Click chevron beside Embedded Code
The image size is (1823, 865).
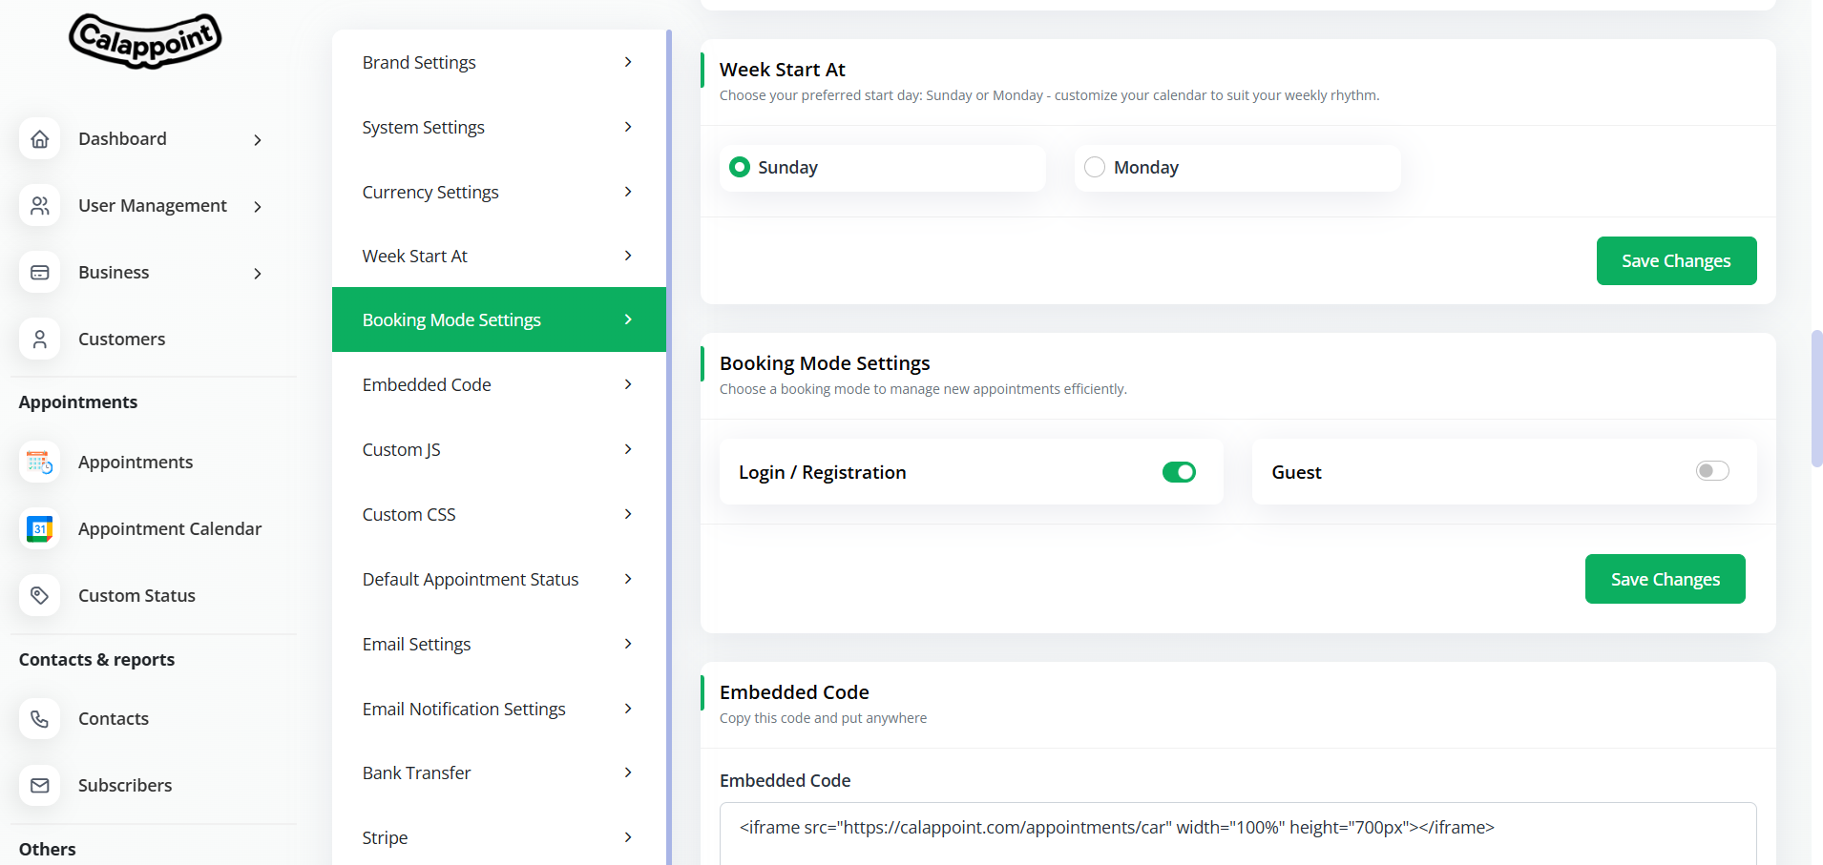point(628,384)
